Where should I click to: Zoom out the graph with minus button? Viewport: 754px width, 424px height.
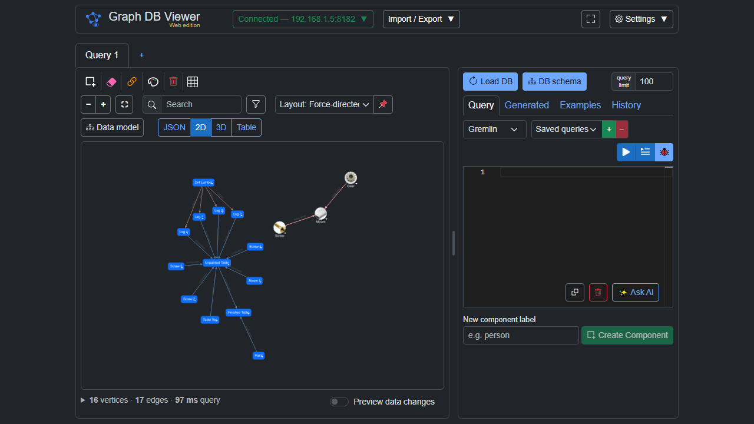point(88,104)
